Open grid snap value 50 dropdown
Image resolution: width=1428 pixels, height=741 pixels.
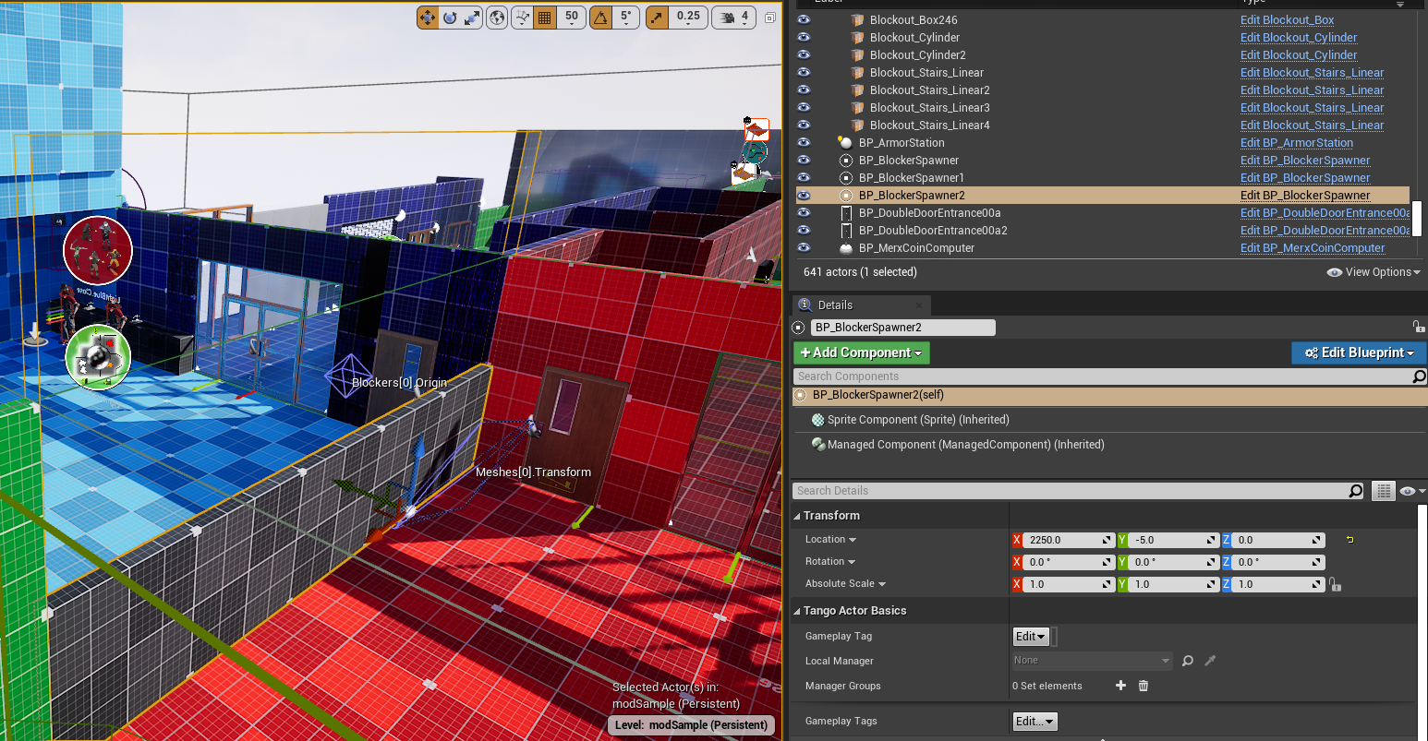click(x=572, y=18)
